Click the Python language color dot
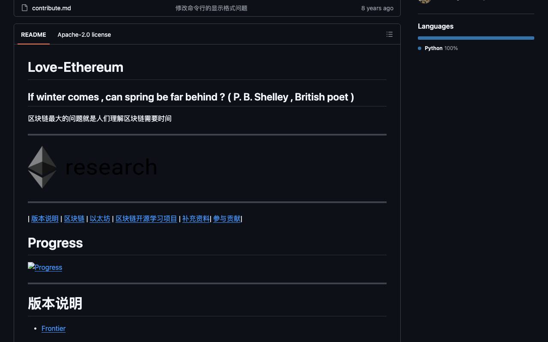548x342 pixels. (420, 48)
